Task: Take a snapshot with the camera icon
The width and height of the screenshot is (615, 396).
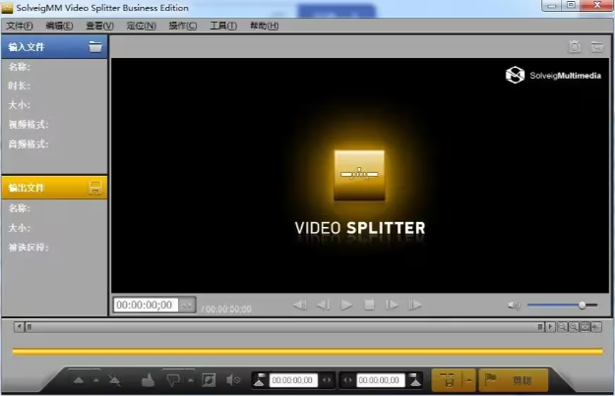Action: click(x=575, y=46)
